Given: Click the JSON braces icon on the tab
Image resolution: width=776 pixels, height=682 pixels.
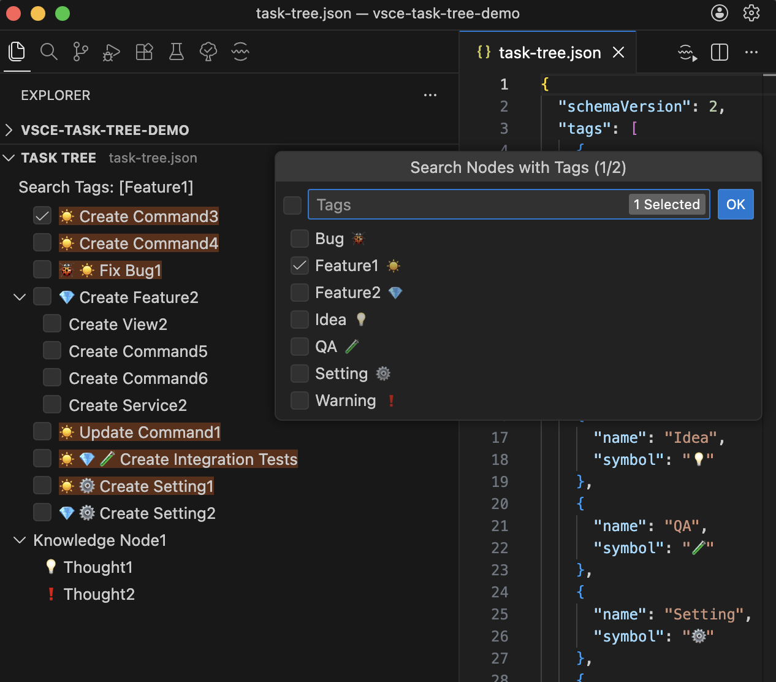Looking at the screenshot, I should tap(484, 52).
